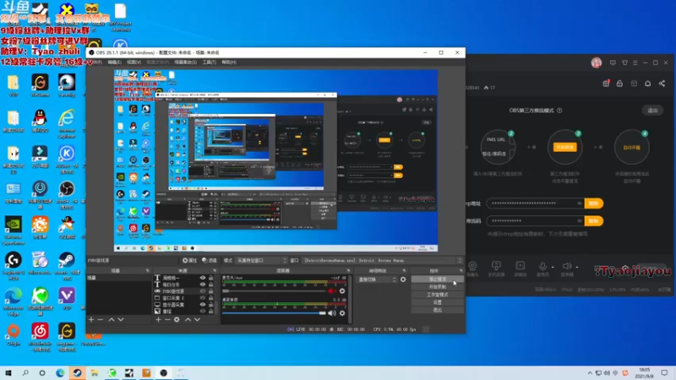Add a new scene with the plus icon
The width and height of the screenshot is (676, 380).
coord(91,320)
